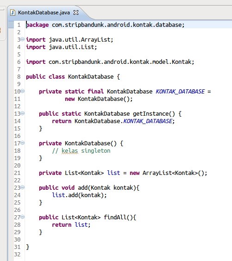Image resolution: width=232 pixels, height=261 pixels.
Task: Click the underlined word kelas in the comment
Action: pyautogui.click(x=69, y=151)
